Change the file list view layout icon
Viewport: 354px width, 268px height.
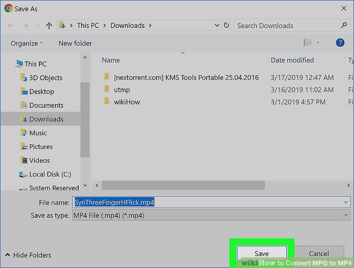tap(307, 42)
